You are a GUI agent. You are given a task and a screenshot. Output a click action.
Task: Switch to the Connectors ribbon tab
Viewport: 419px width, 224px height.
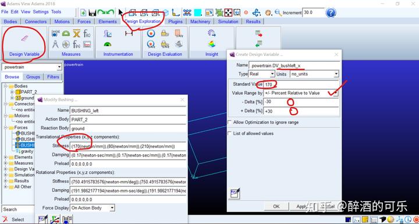(36, 22)
